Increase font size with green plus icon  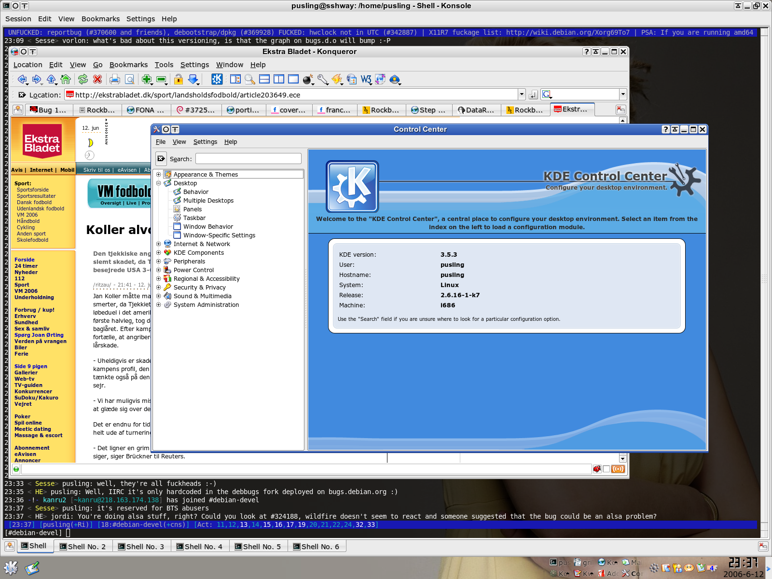147,79
